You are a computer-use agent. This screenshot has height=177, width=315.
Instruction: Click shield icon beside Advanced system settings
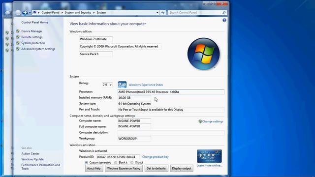18,49
